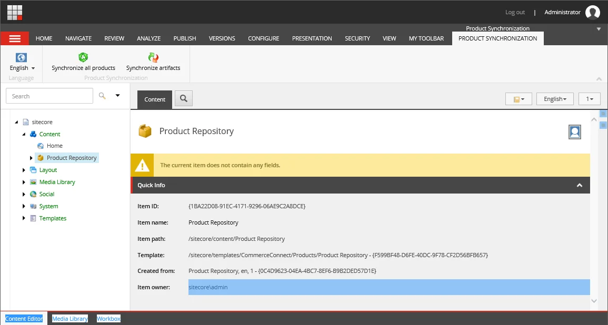The width and height of the screenshot is (608, 325).
Task: Switch to the PUBLISH ribbon tab
Action: coord(185,38)
